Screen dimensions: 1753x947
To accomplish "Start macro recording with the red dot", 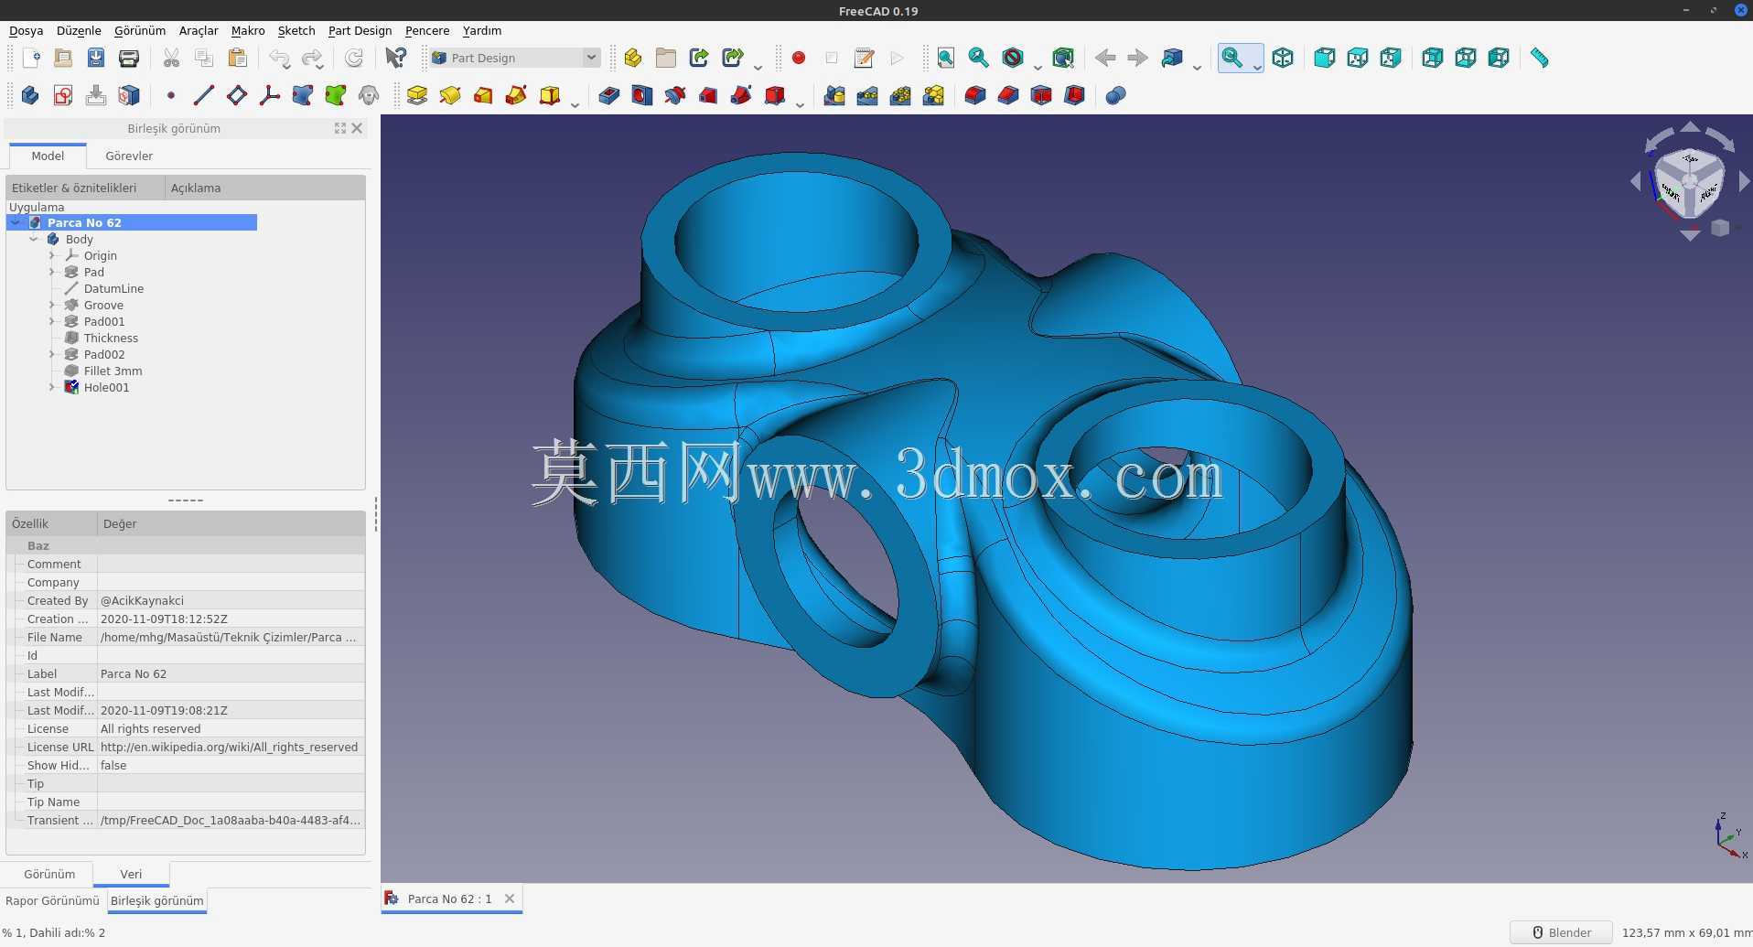I will (x=798, y=58).
